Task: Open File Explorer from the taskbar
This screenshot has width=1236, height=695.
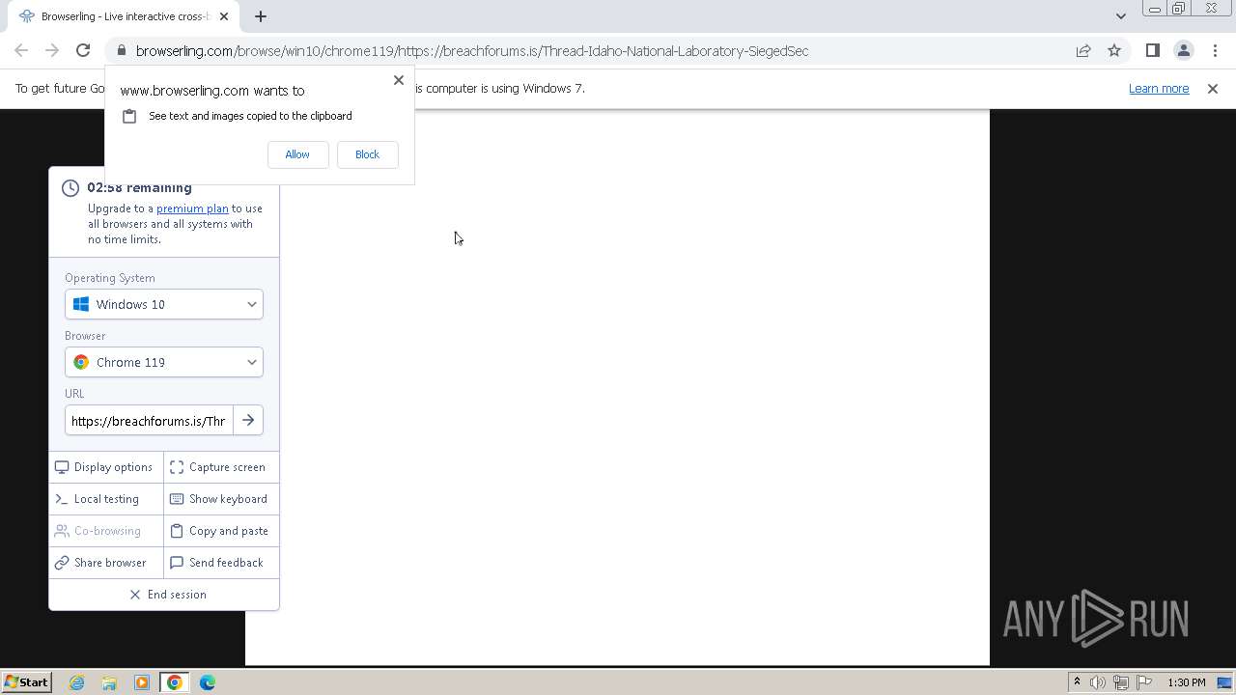Action: tap(109, 682)
